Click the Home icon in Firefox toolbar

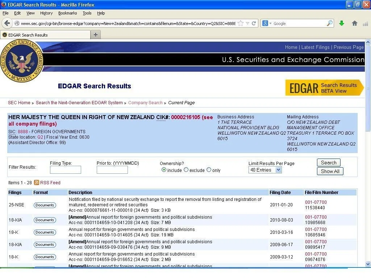click(x=354, y=23)
